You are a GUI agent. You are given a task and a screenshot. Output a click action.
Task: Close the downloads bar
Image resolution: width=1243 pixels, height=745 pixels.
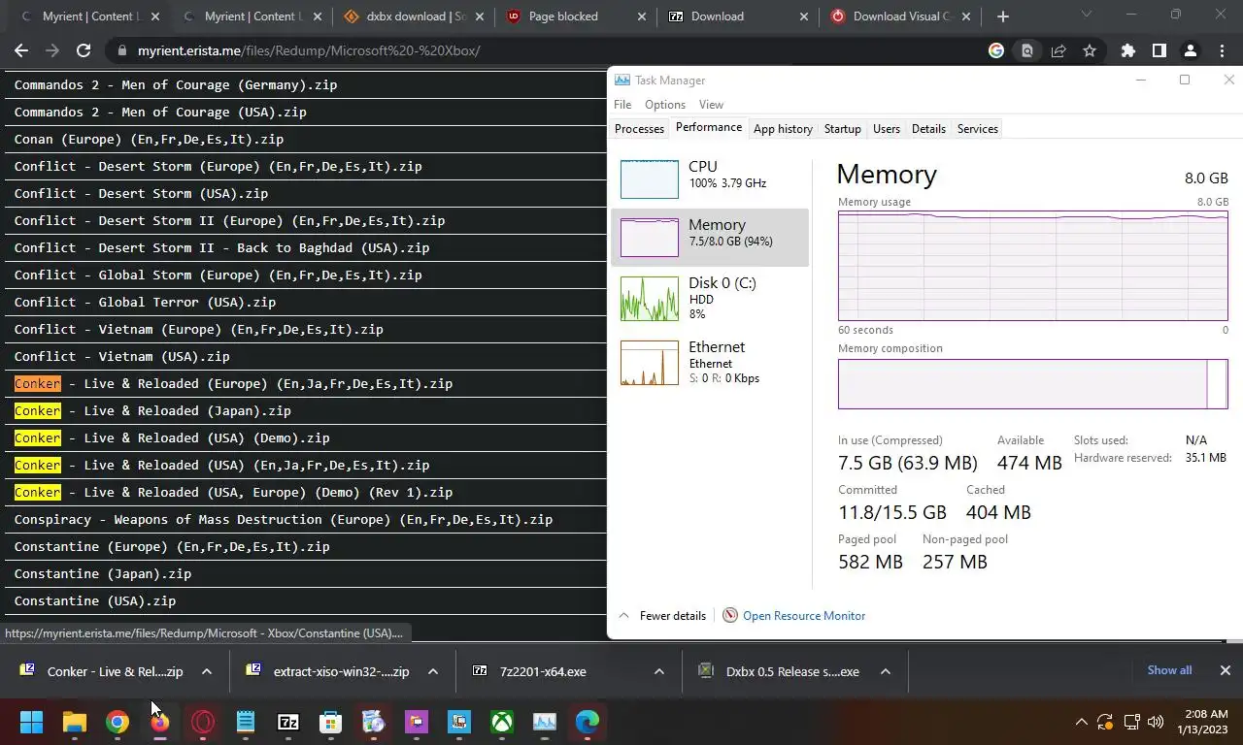(1226, 670)
